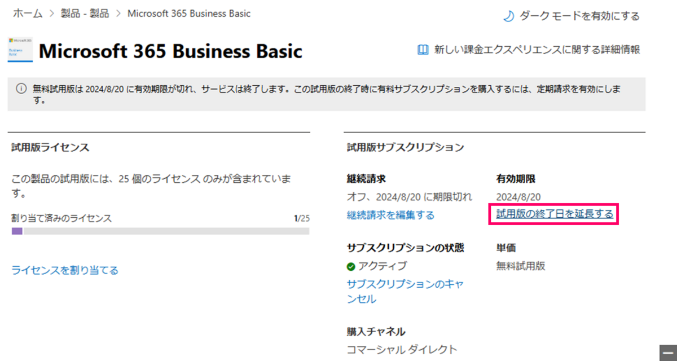
Task: Click the 1/25 license count
Action: (x=302, y=218)
